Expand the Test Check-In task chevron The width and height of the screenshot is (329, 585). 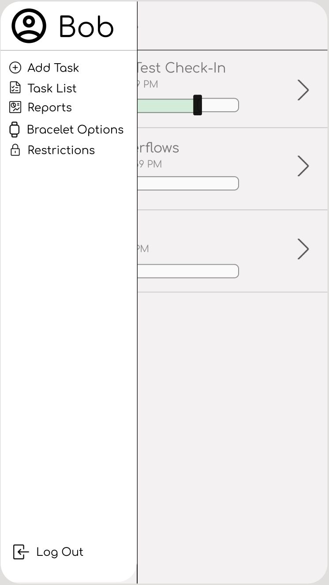tap(303, 90)
